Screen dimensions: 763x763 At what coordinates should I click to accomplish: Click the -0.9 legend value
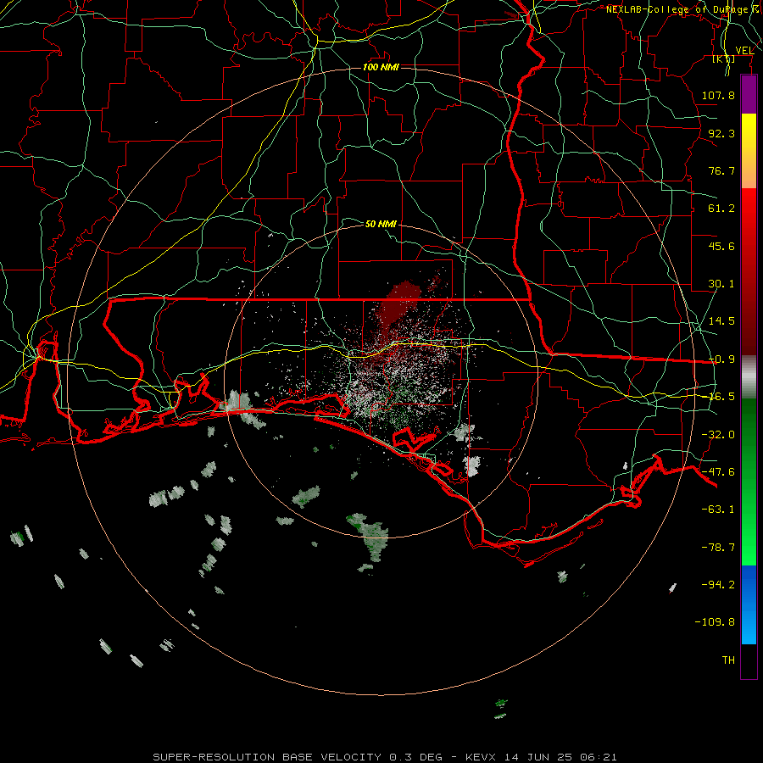[x=721, y=359]
